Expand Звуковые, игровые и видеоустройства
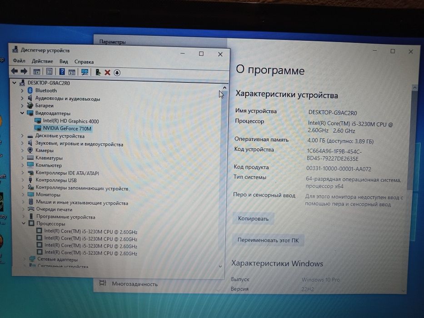This screenshot has width=424, height=318. pyautogui.click(x=22, y=143)
